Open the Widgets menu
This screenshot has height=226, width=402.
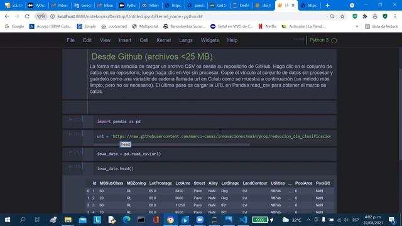(210, 40)
